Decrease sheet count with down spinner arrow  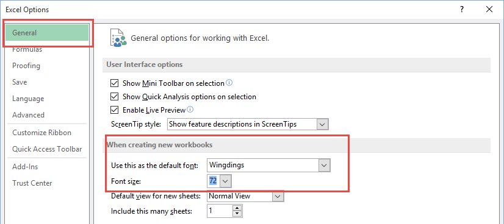(237, 214)
